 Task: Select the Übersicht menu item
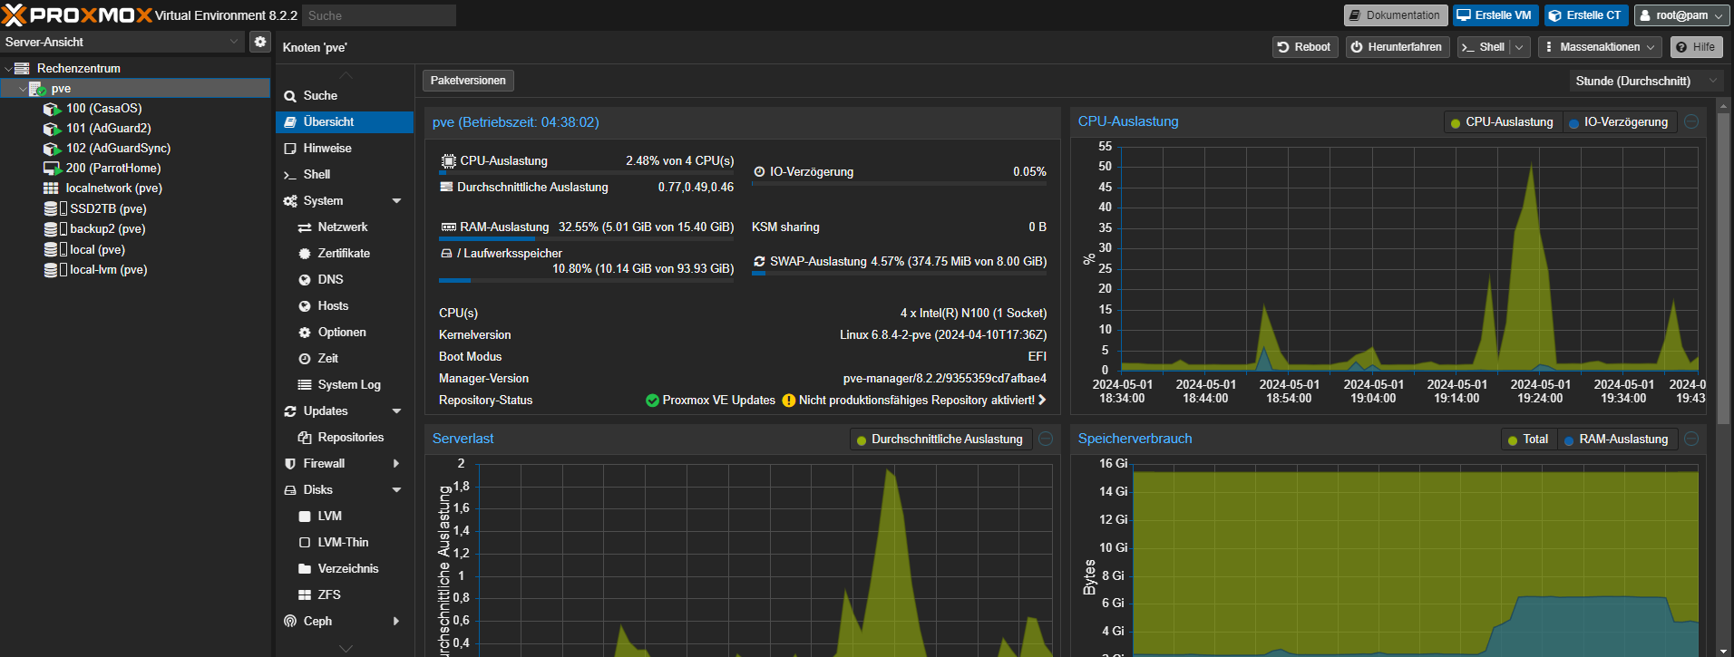pyautogui.click(x=345, y=122)
